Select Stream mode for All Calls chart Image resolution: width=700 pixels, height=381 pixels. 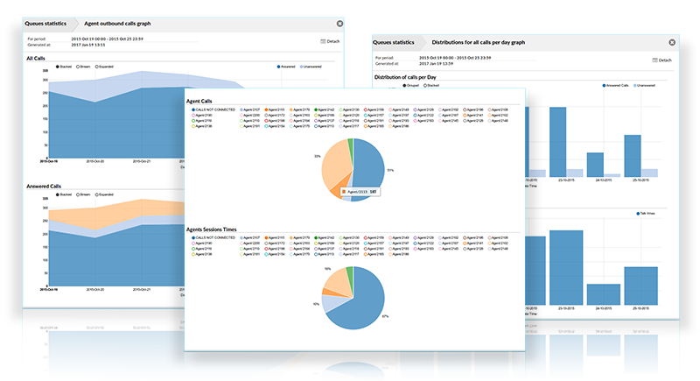(83, 67)
